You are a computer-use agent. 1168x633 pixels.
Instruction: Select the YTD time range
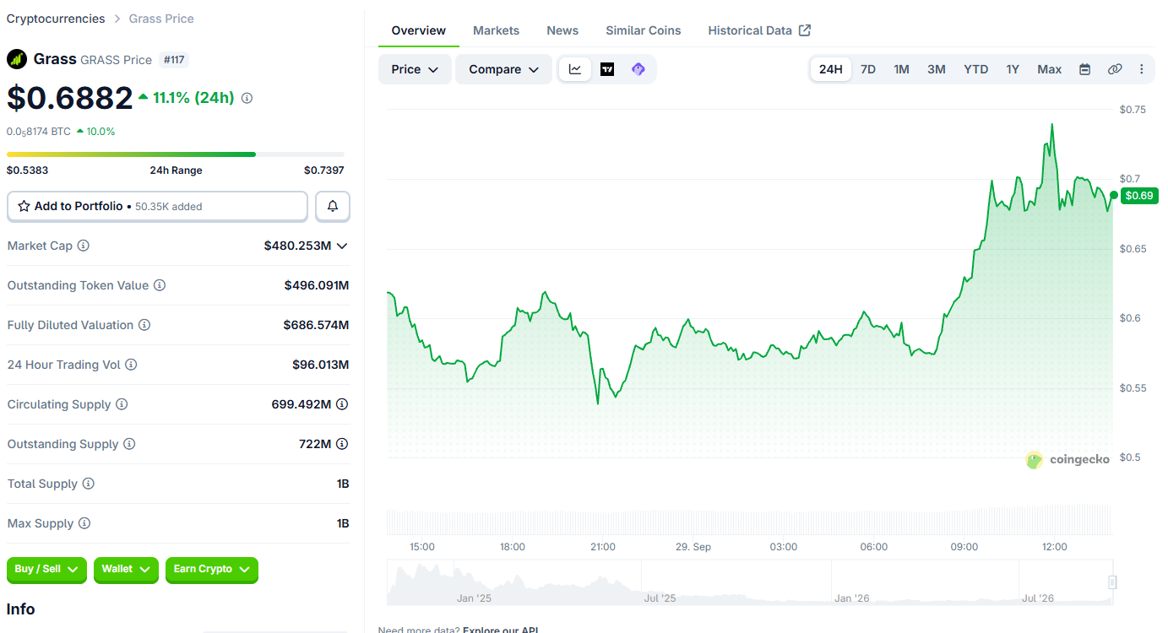(x=976, y=69)
